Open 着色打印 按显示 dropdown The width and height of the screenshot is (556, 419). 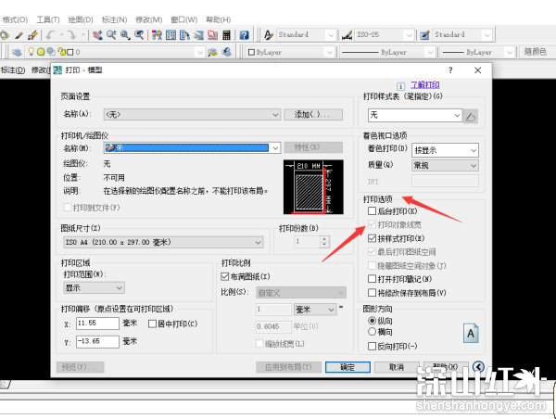[x=445, y=150]
